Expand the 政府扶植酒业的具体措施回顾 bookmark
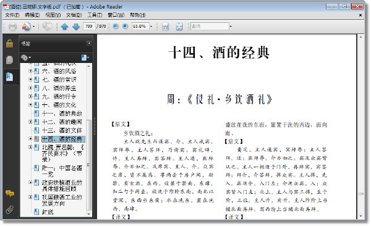 (x=30, y=182)
